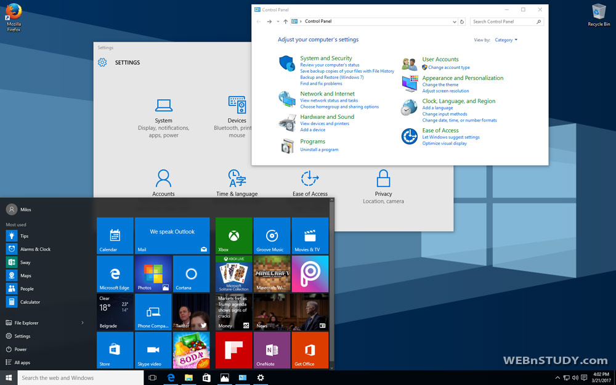616x385 pixels.
Task: Open Ease of Access in the Settings window
Action: coord(310,183)
